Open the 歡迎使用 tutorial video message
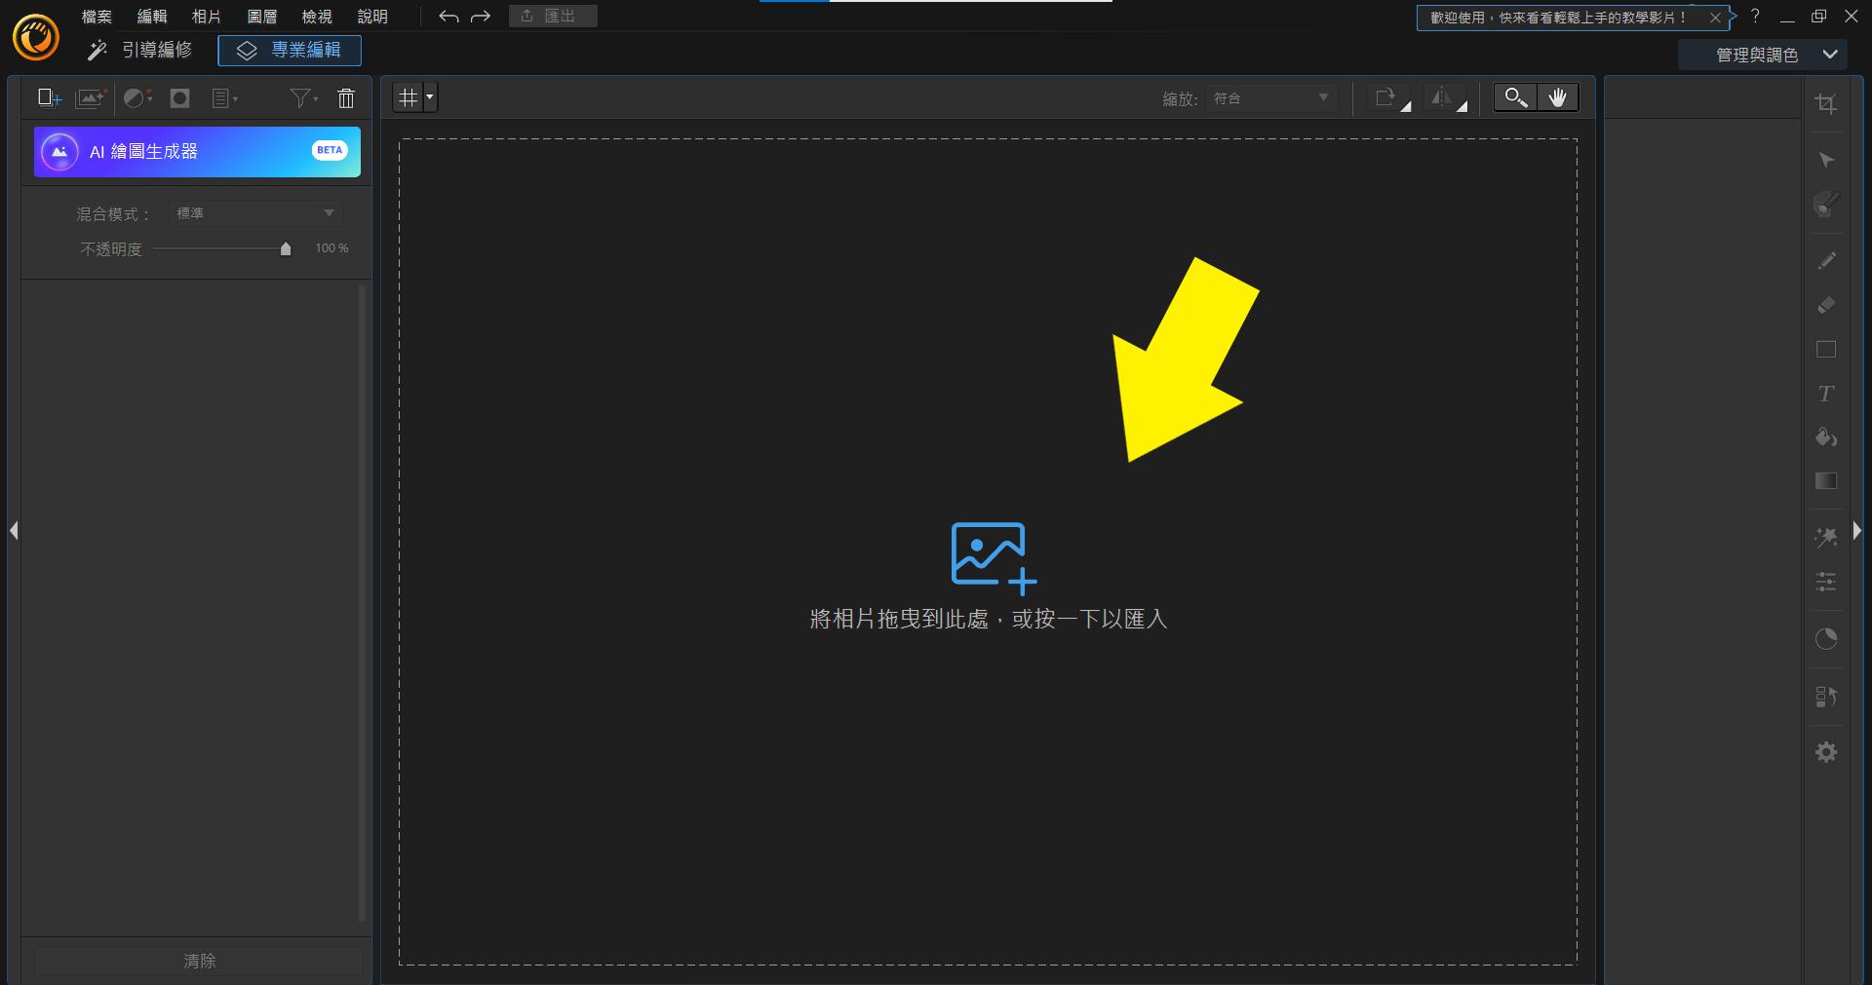1872x985 pixels. (x=1558, y=18)
